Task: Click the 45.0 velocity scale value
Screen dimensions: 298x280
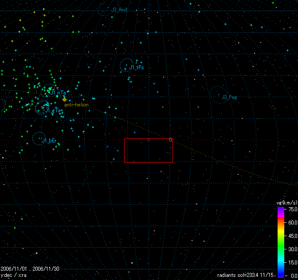Action: point(293,236)
